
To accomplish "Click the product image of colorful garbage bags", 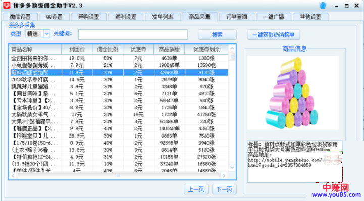I will tap(293, 93).
